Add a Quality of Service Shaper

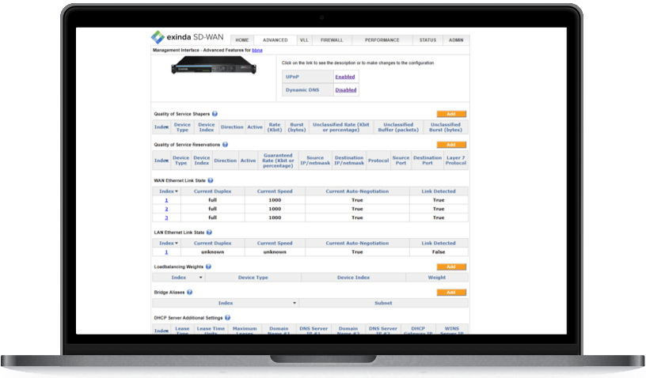tap(451, 114)
